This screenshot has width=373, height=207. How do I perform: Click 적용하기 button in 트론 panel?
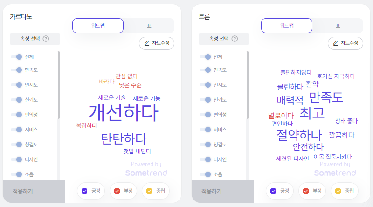pyautogui.click(x=223, y=191)
